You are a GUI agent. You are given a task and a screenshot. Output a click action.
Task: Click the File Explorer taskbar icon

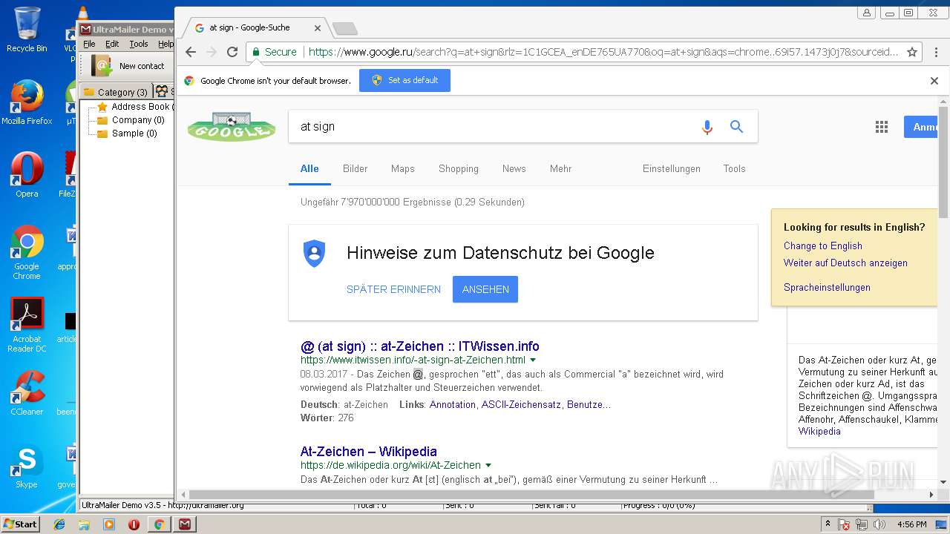click(84, 524)
